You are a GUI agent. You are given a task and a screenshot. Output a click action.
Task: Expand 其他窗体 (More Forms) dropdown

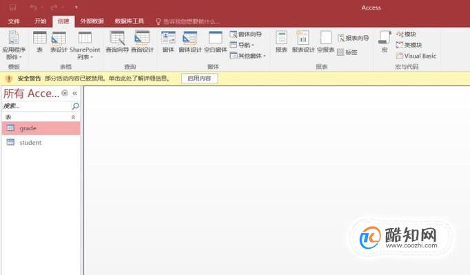coord(248,55)
